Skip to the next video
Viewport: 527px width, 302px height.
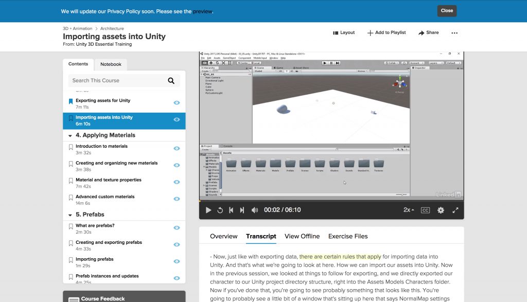click(x=242, y=210)
